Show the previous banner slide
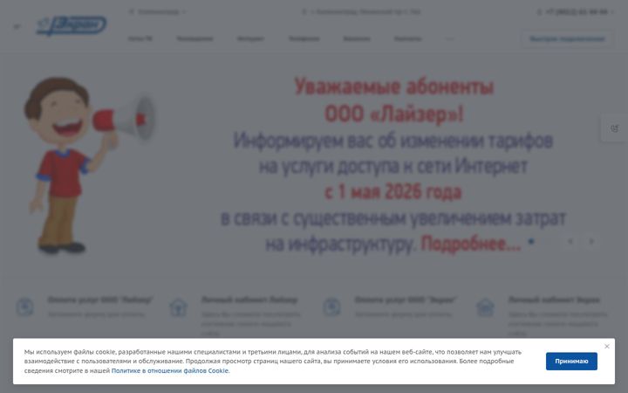The height and width of the screenshot is (393, 628). tap(570, 241)
